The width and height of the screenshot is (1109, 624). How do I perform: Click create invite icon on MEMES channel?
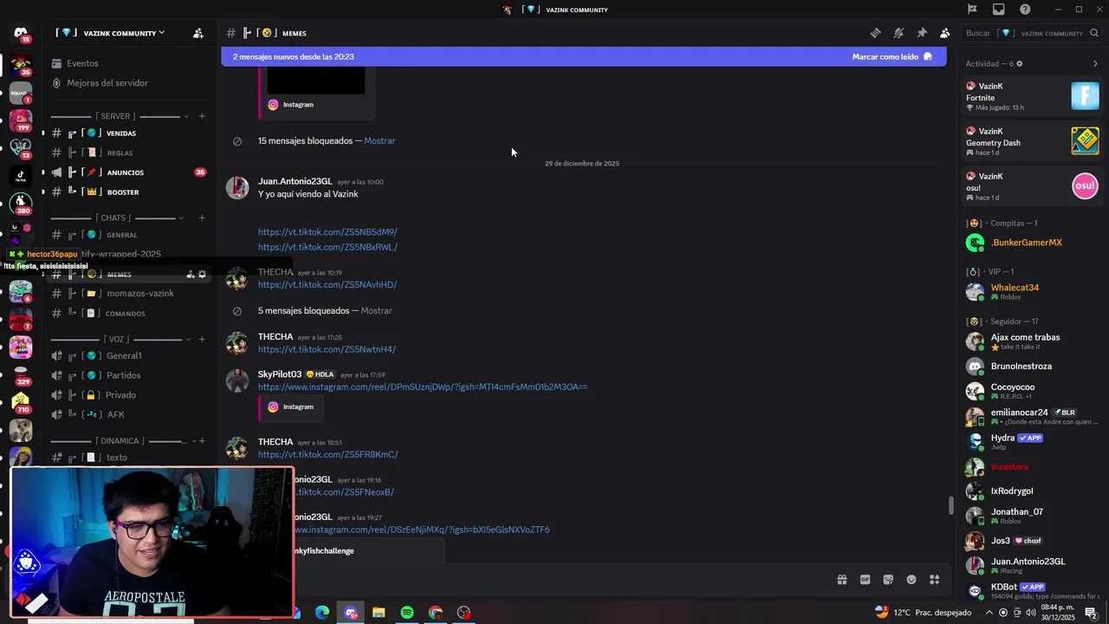(x=190, y=275)
